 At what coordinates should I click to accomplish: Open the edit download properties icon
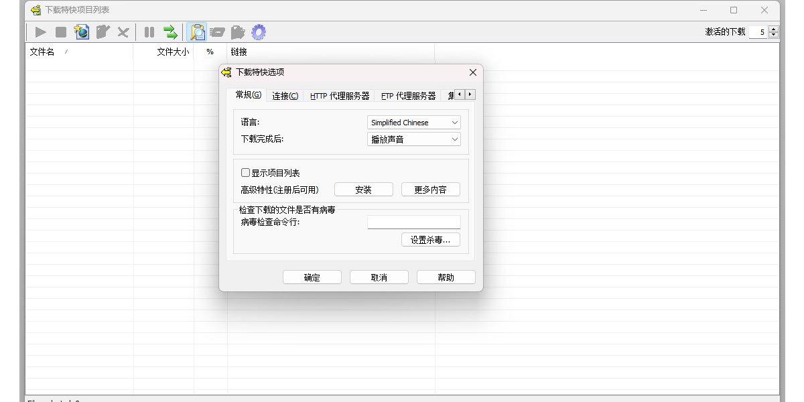point(103,31)
